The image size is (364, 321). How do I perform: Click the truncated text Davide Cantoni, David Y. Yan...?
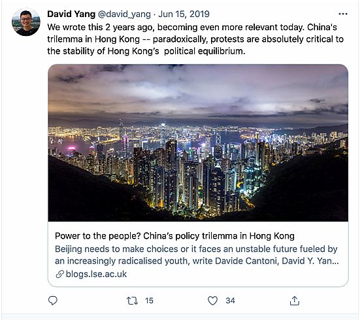[277, 261]
